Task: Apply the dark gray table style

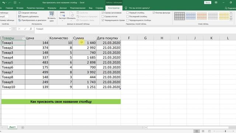Action: click(x=180, y=16)
